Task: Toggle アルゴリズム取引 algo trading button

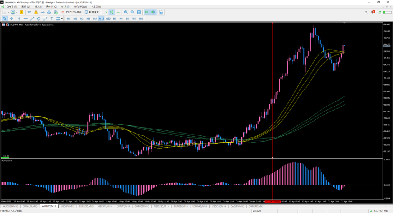Action: click(71, 12)
